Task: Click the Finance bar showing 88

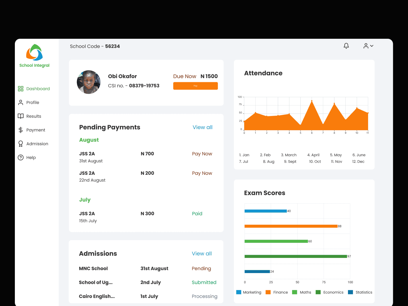Action: pos(291,226)
